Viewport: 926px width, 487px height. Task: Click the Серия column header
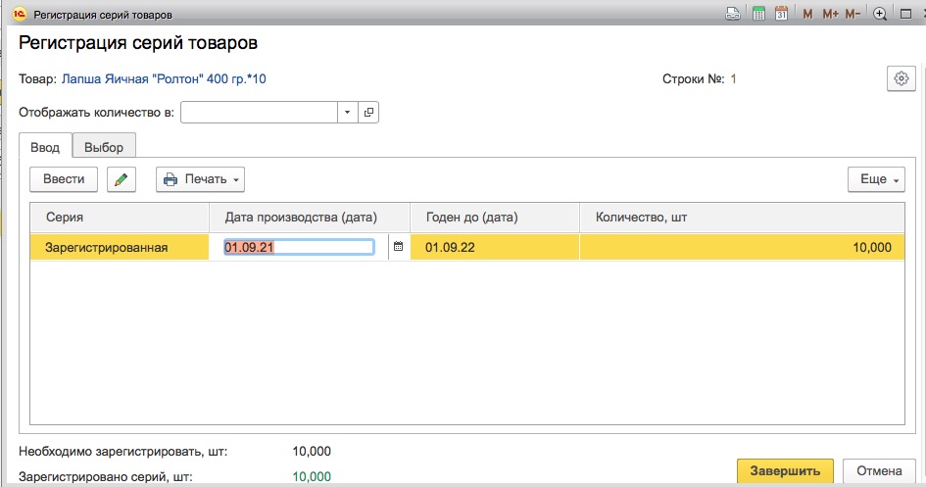[120, 218]
